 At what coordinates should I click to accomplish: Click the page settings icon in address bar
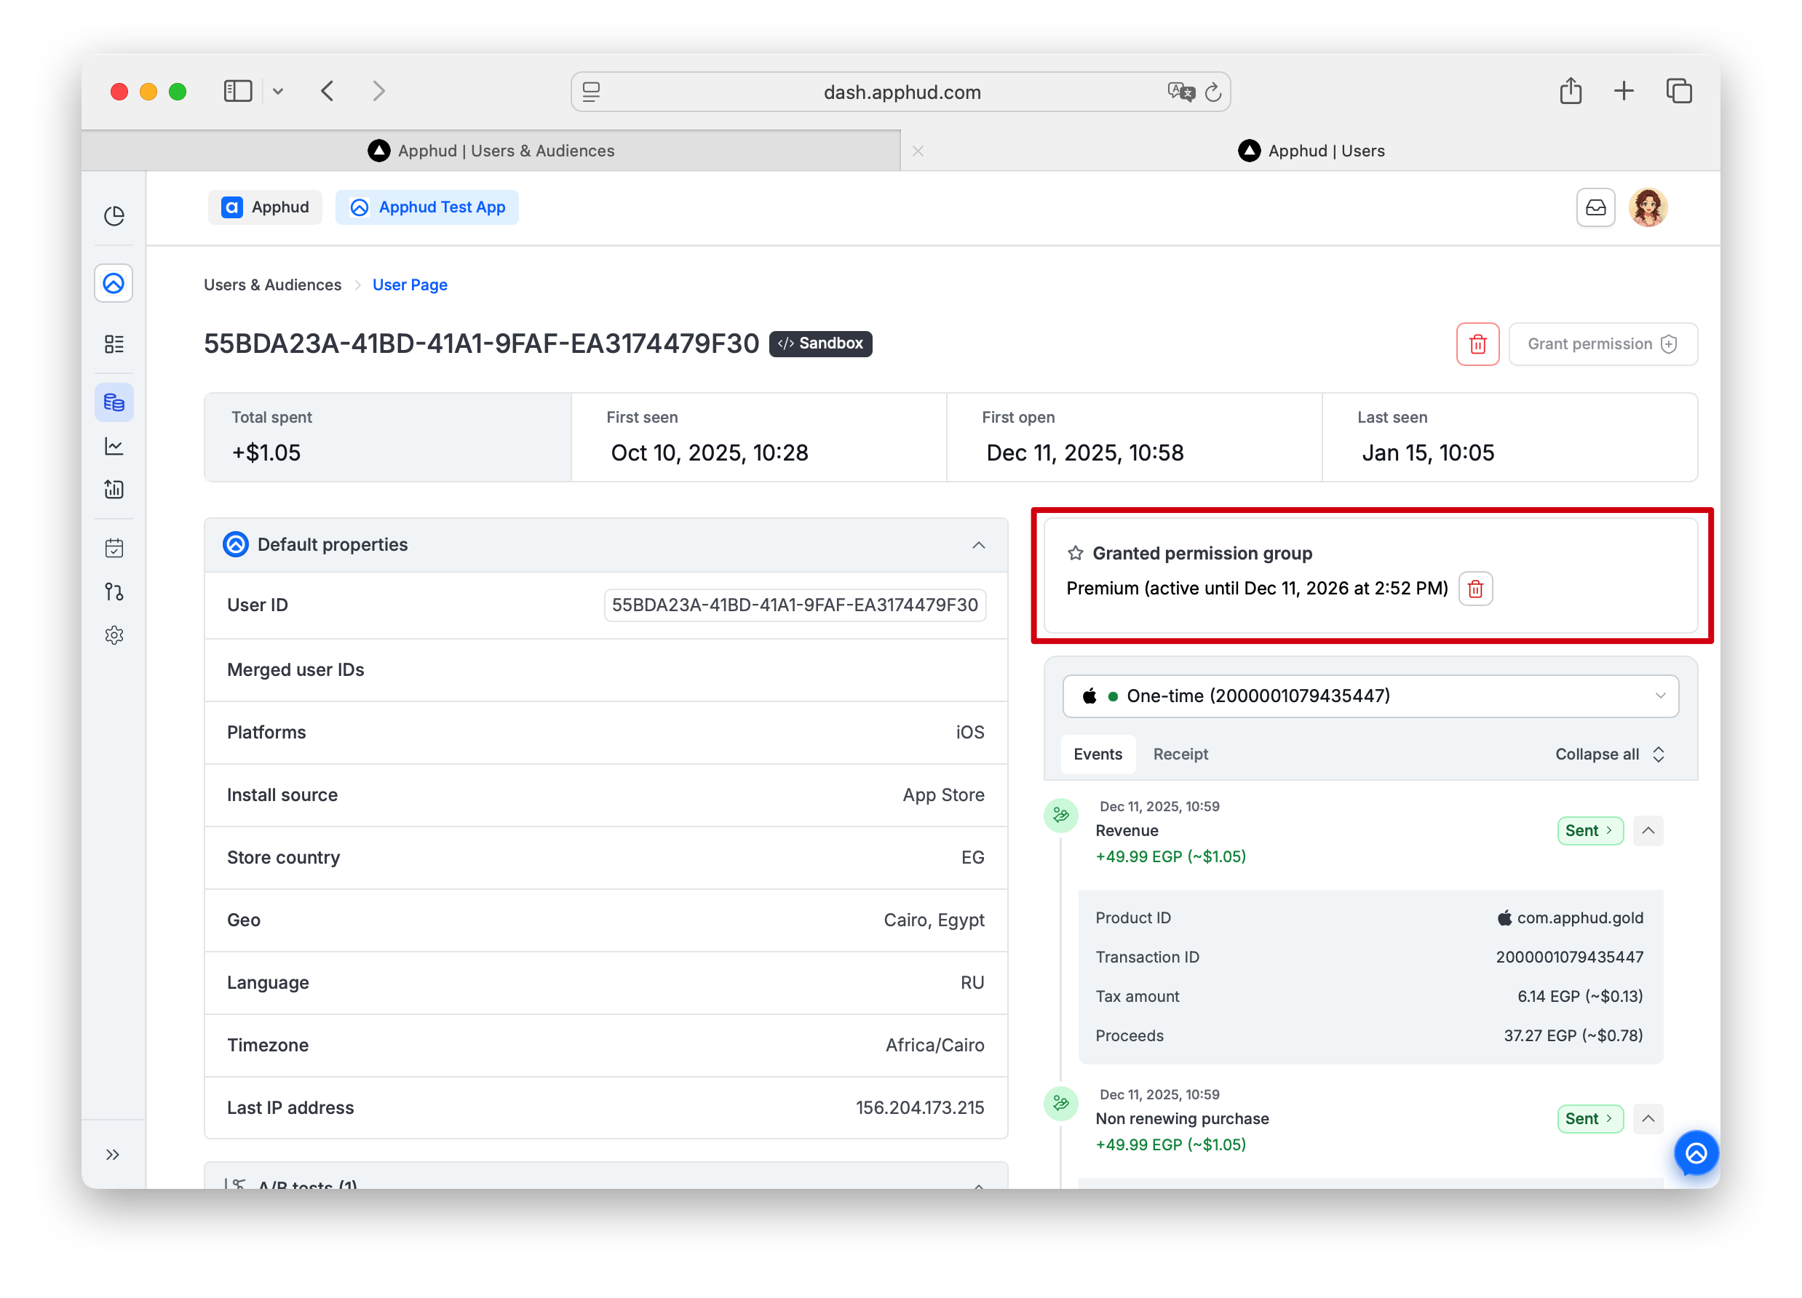pos(591,92)
